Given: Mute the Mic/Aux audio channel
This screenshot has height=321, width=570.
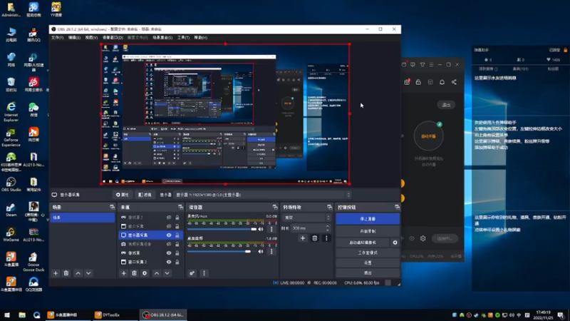Looking at the screenshot, I should tap(261, 229).
